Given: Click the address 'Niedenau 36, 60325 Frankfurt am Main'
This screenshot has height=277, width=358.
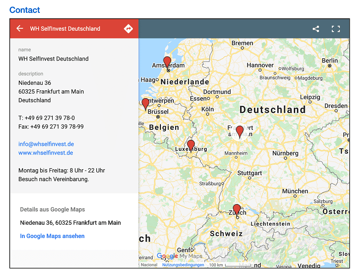Looking at the screenshot, I should pos(70,222).
